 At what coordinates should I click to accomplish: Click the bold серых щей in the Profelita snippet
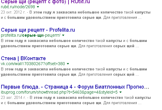(124, 46)
